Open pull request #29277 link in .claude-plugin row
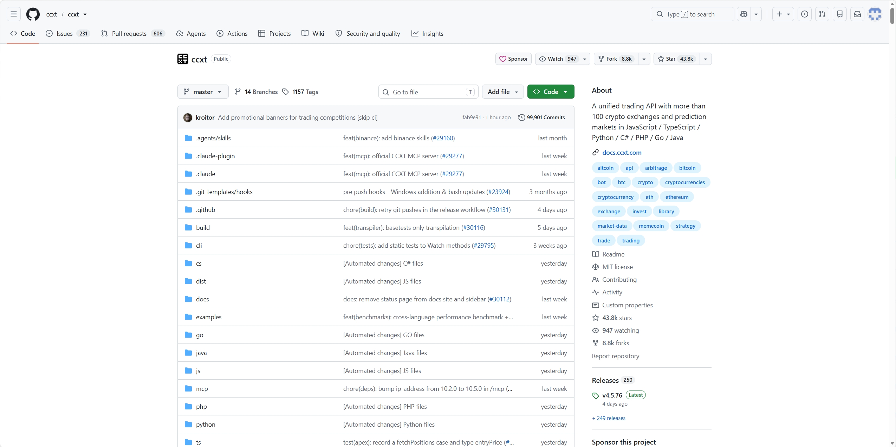Screen dimensions: 896x447 click(452, 156)
